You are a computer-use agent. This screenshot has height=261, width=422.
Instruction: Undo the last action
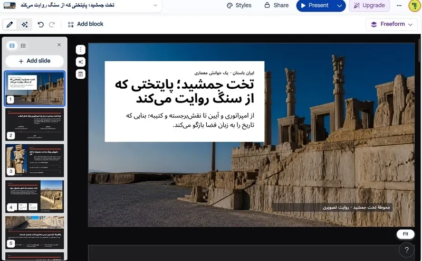click(x=41, y=24)
